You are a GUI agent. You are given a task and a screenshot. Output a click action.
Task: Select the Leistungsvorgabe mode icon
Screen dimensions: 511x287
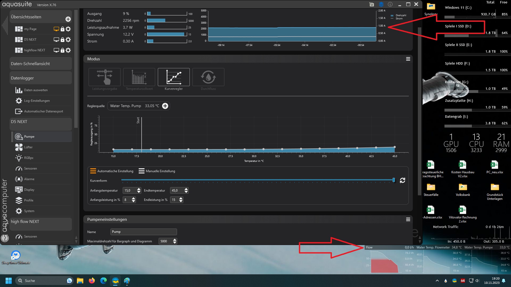coord(105,77)
